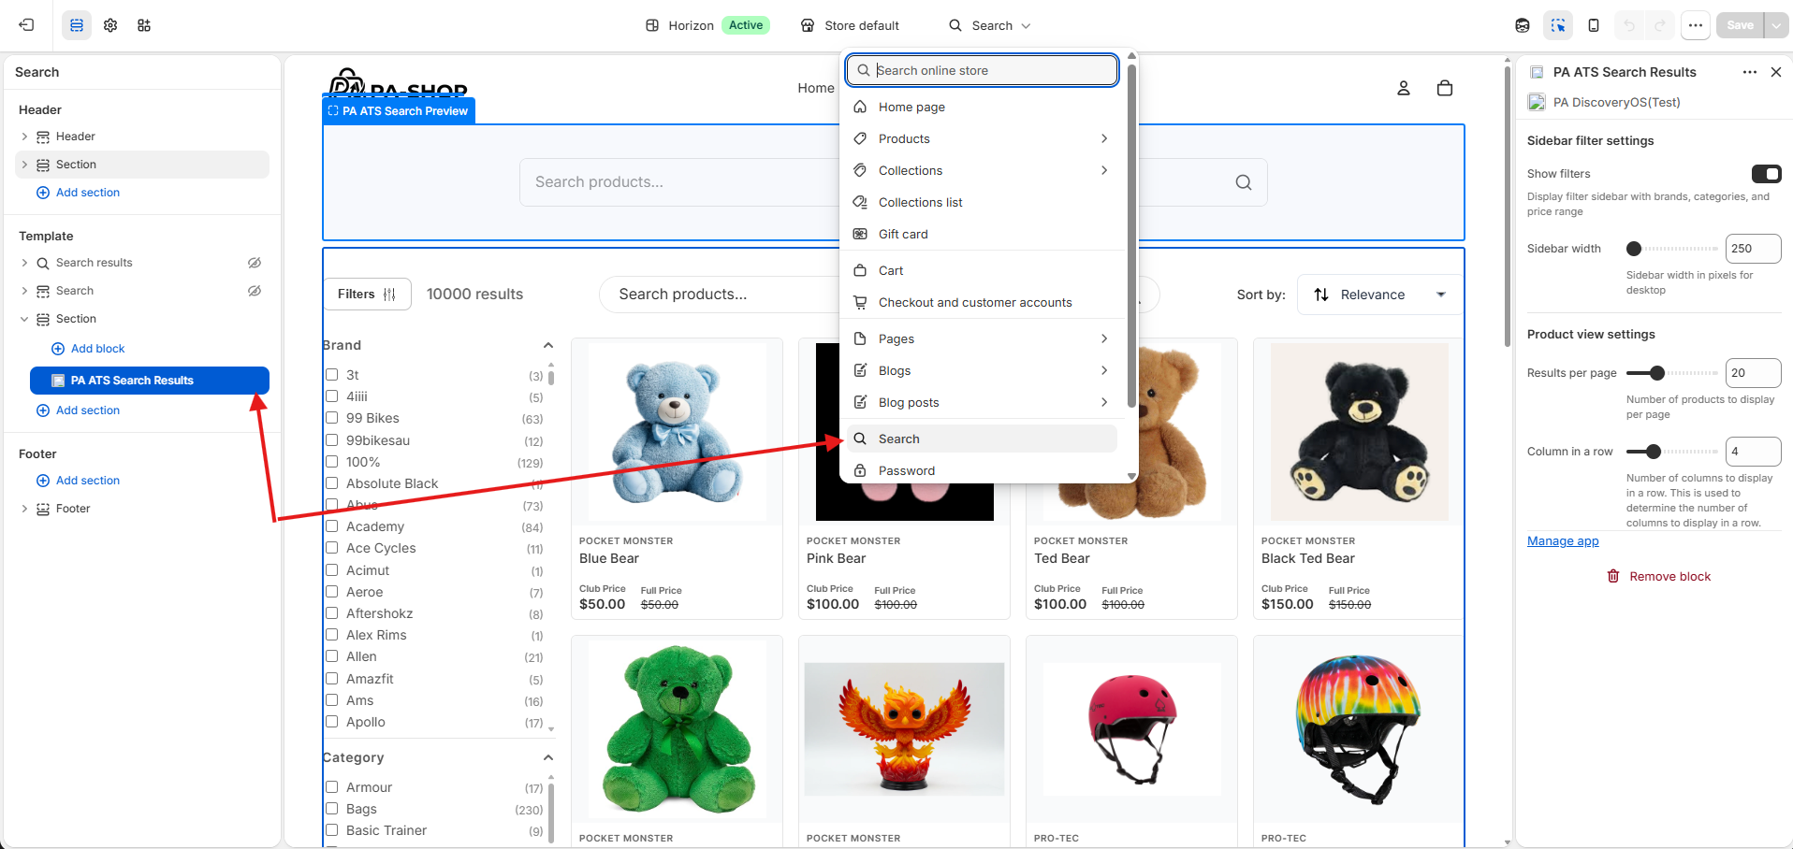The height and width of the screenshot is (849, 1793).
Task: Click the Blue Bear product thumbnail
Action: (677, 432)
